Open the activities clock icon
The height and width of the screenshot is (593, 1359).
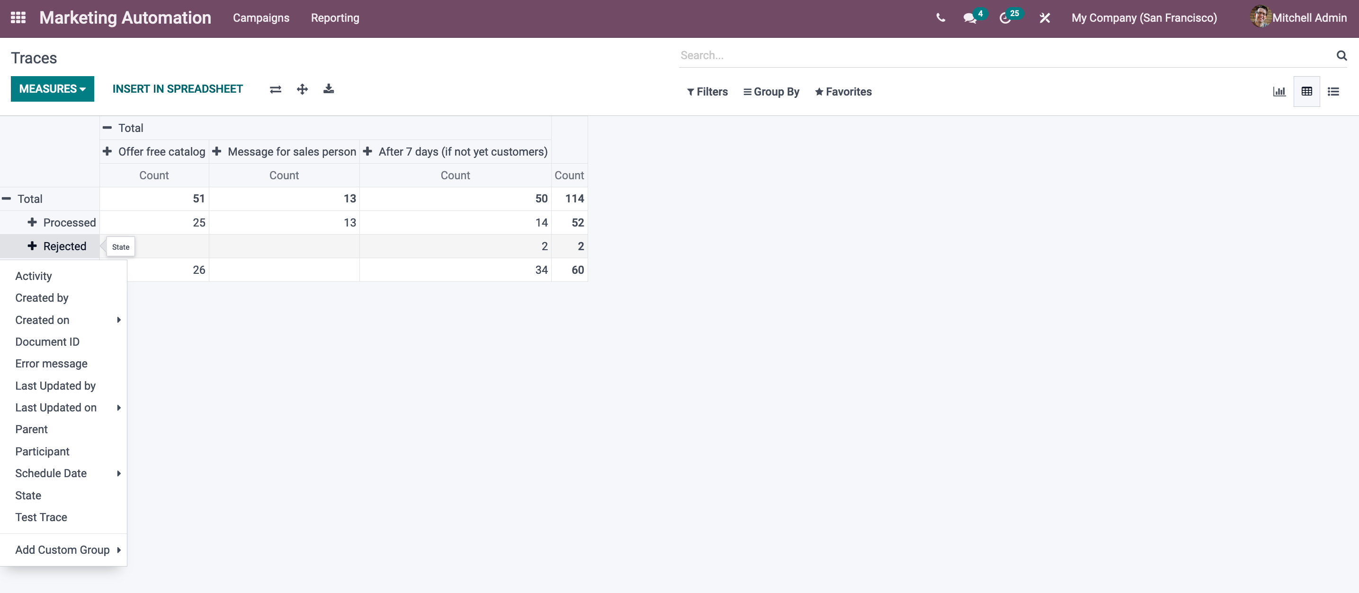coord(1005,18)
